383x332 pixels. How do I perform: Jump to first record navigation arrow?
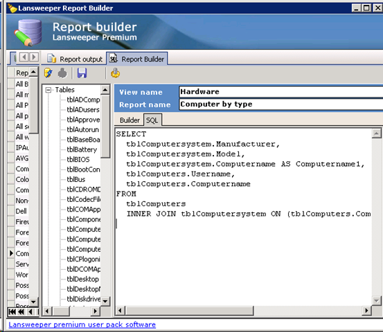click(x=12, y=311)
